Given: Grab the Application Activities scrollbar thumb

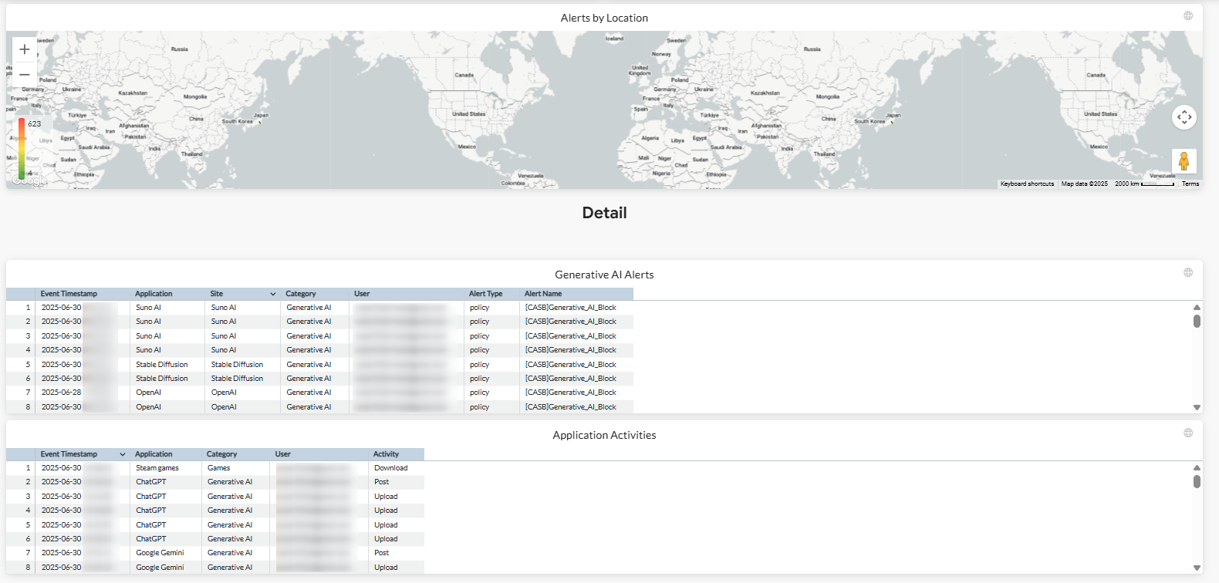Looking at the screenshot, I should pyautogui.click(x=1197, y=481).
